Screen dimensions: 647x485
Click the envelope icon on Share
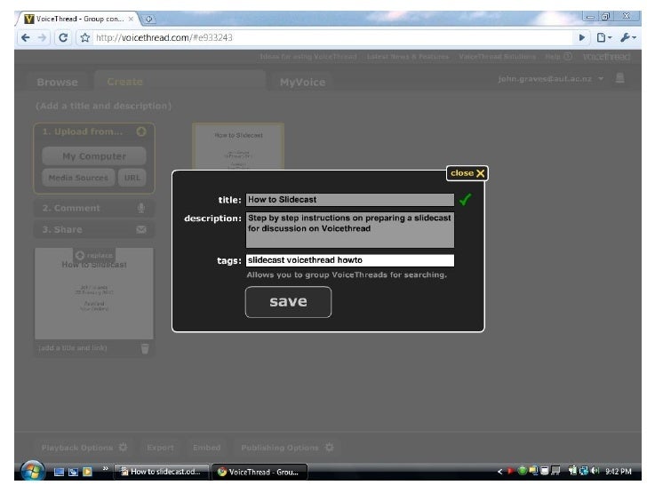(x=141, y=230)
